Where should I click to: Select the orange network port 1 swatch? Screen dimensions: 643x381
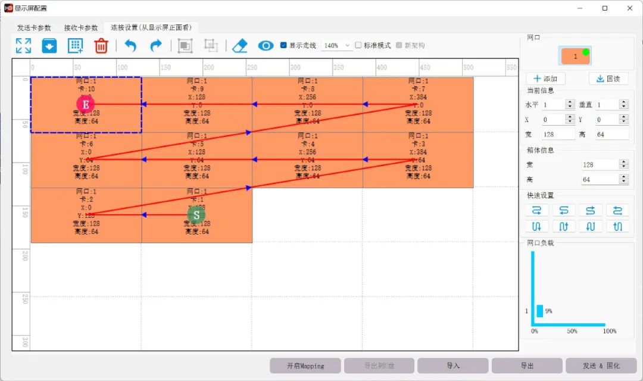click(x=575, y=56)
